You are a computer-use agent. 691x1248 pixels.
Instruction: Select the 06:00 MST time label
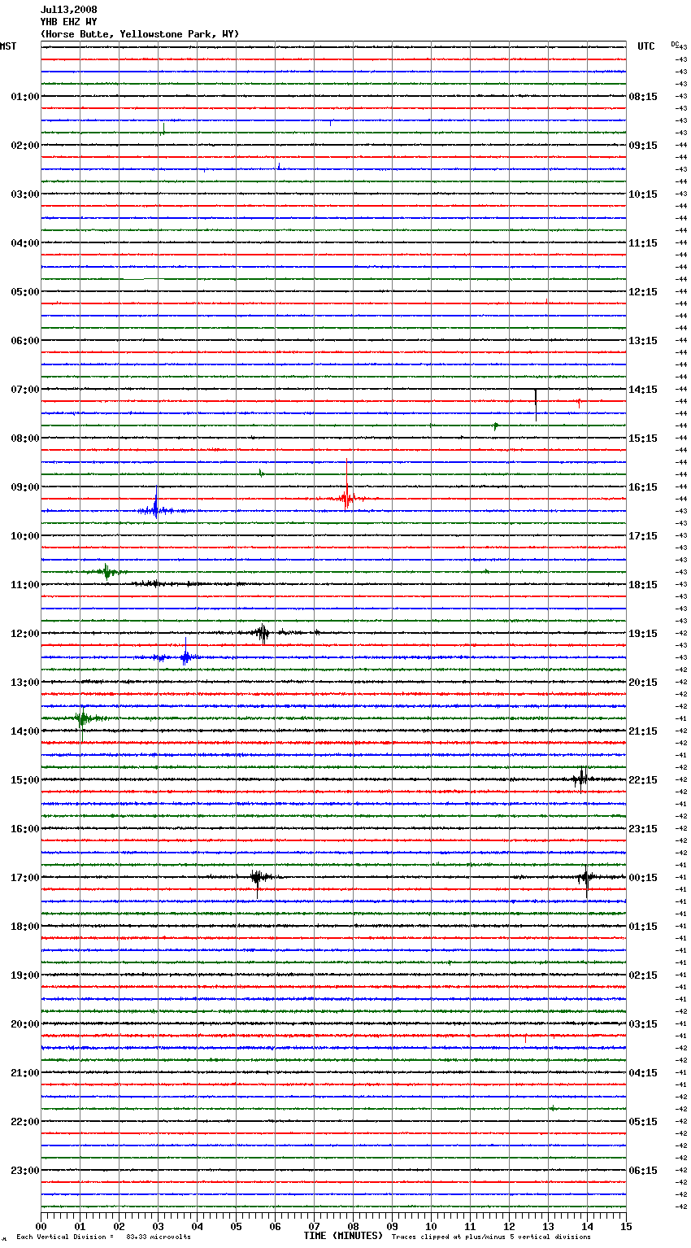click(x=25, y=341)
